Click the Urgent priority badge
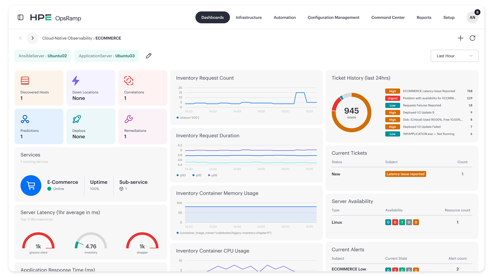493x277 pixels. coord(393,98)
